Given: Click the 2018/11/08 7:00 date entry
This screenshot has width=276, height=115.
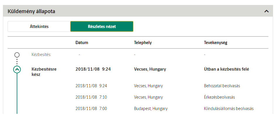Looking at the screenshot, I should tap(91, 109).
